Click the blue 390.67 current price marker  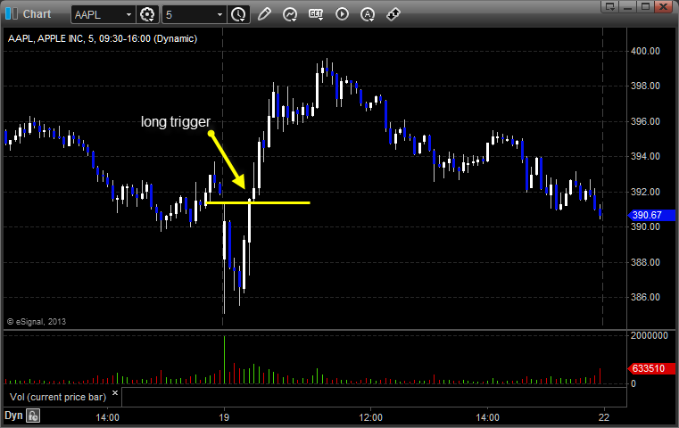pyautogui.click(x=650, y=215)
